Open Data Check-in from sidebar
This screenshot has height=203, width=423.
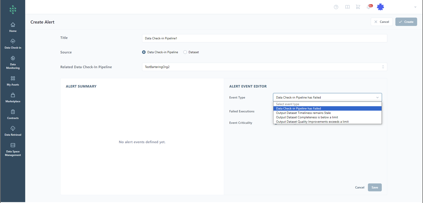tap(13, 43)
